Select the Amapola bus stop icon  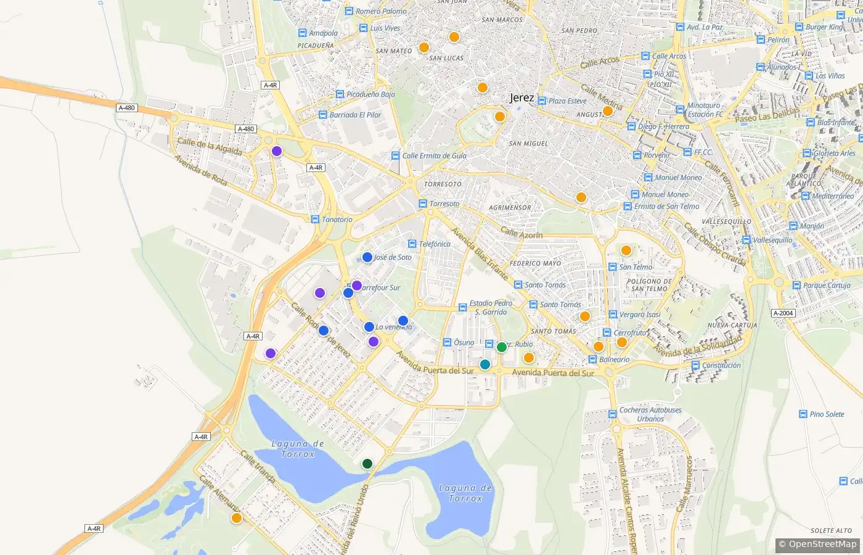302,33
